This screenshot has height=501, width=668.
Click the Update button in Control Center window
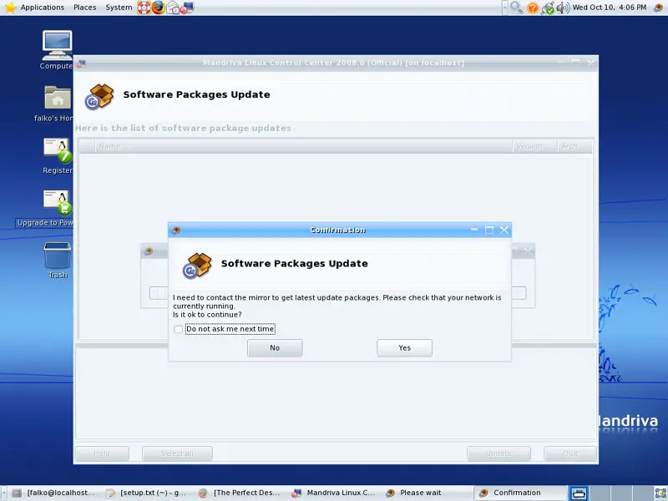point(498,453)
